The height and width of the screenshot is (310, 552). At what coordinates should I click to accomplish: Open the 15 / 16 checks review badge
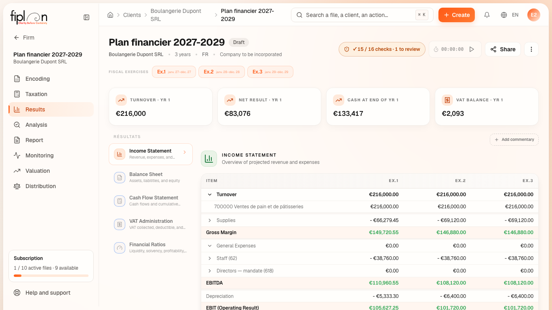(x=382, y=49)
